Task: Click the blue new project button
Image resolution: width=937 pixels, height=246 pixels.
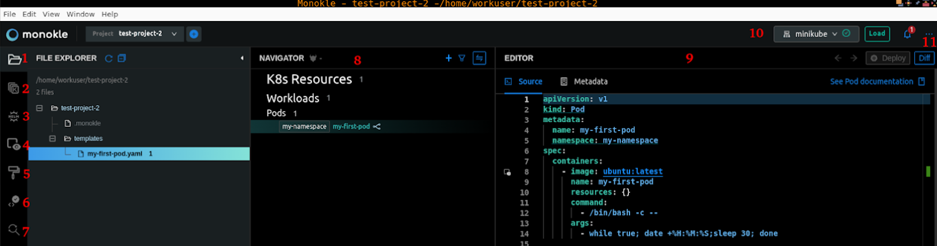Action: click(x=194, y=34)
